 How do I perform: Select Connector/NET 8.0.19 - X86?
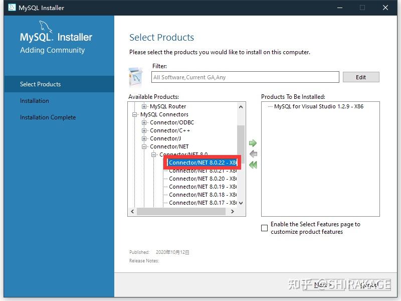point(203,187)
